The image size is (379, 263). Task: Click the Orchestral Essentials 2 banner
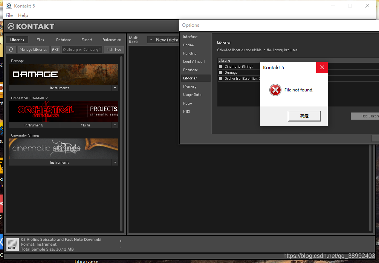pos(64,111)
